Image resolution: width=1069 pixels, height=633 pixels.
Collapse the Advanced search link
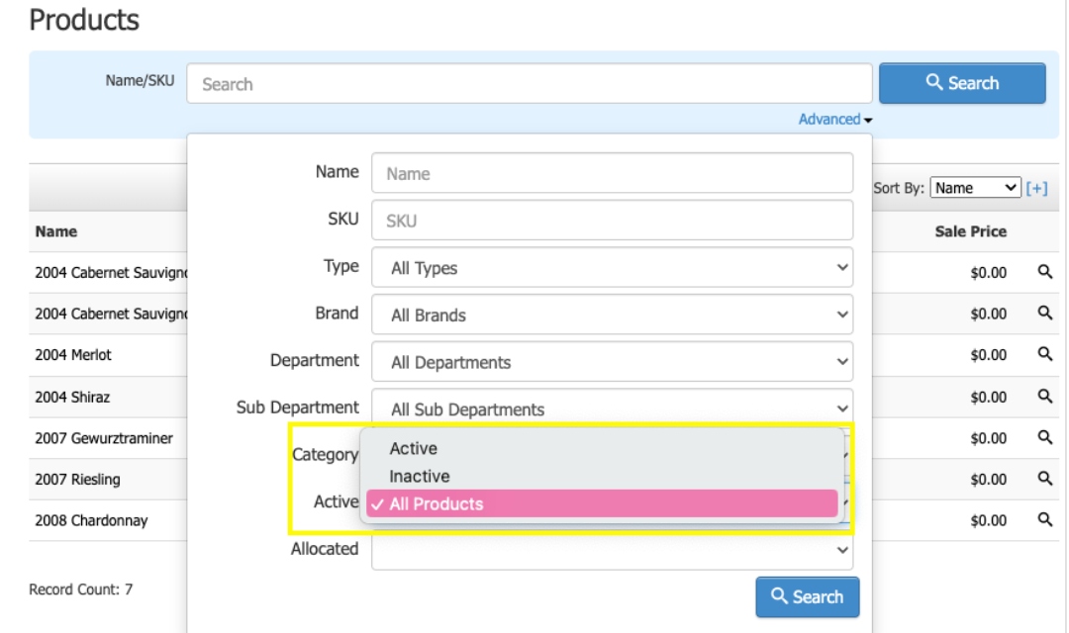click(835, 120)
